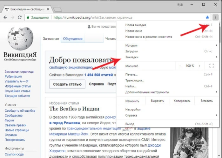This screenshot has width=222, height=158.
Task: Choose Найти... in the menu
Action: [x=168, y=86]
